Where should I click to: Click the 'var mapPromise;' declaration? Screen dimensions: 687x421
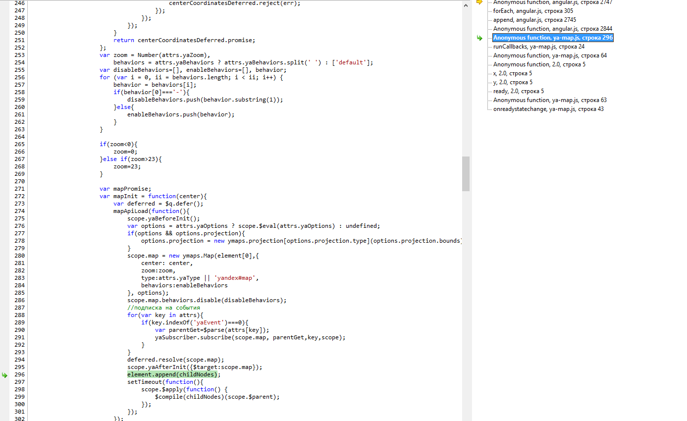[x=125, y=189]
